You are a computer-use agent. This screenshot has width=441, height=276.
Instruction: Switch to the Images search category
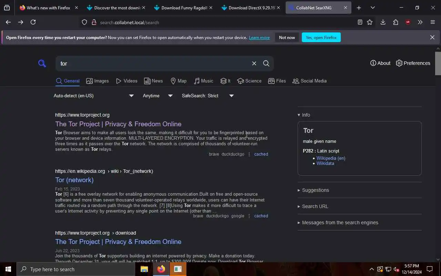coord(98,81)
